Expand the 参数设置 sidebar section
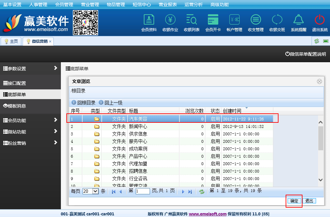Viewport: 330px width, 217px height. tap(30, 69)
